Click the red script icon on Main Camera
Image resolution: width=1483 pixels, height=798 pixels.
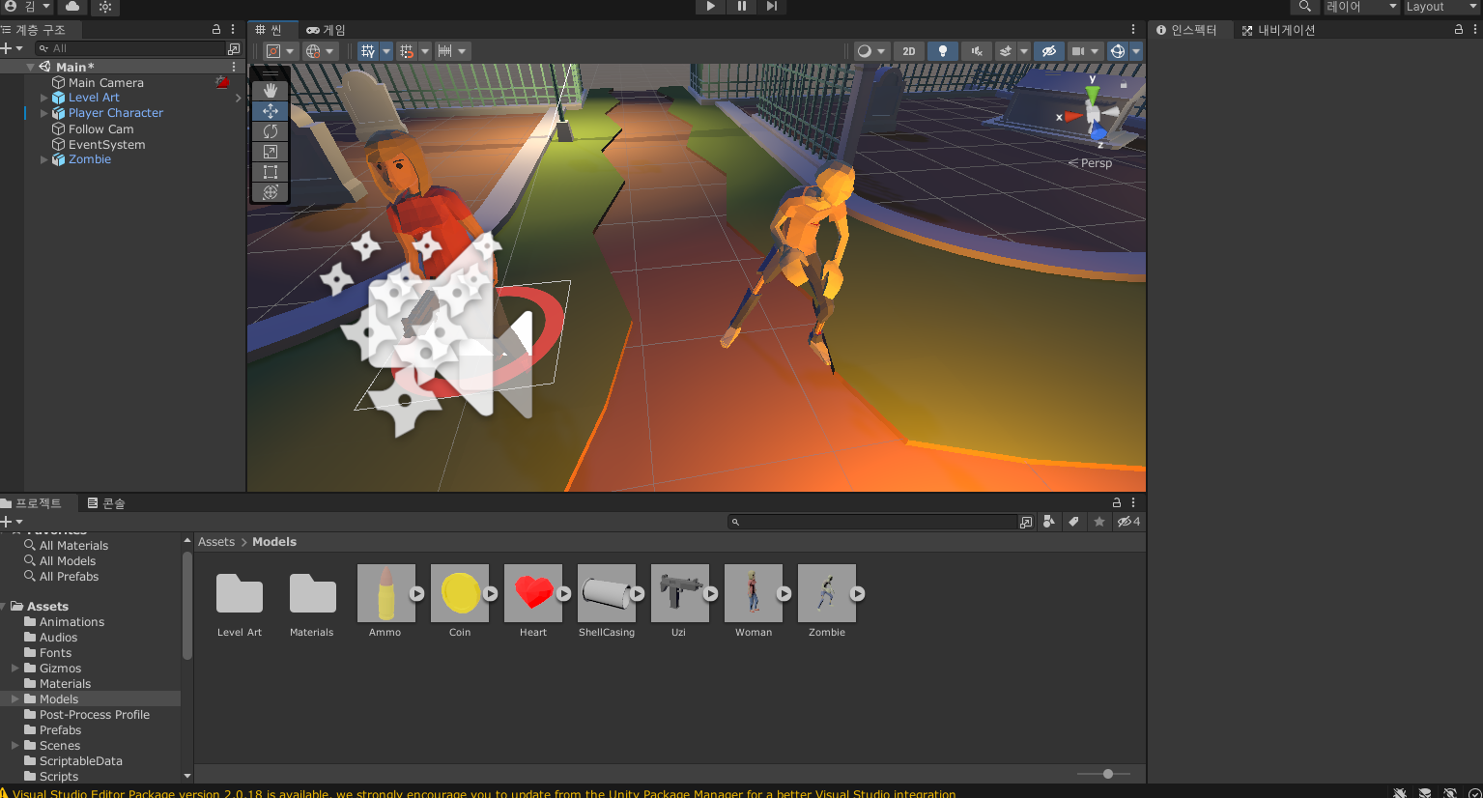223,83
